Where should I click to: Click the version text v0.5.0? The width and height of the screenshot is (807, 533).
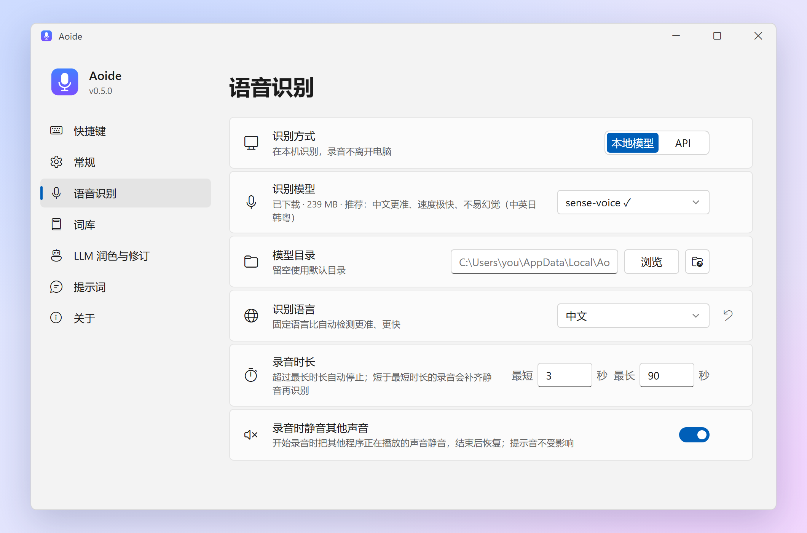[x=100, y=91]
